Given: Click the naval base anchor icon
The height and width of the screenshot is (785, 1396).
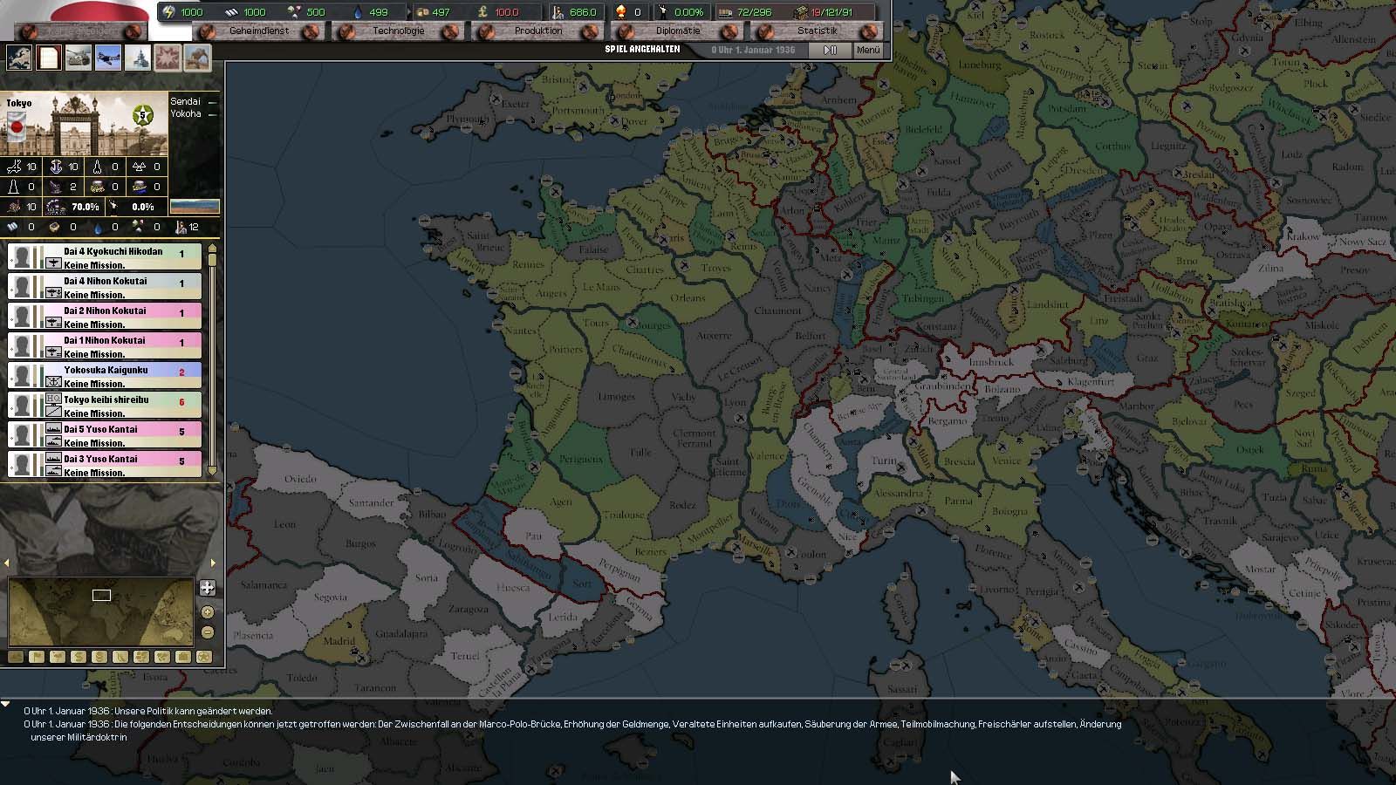Looking at the screenshot, I should [x=56, y=167].
